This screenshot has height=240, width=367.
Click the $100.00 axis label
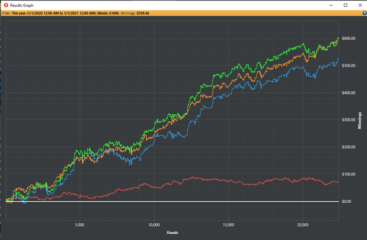pos(349,174)
